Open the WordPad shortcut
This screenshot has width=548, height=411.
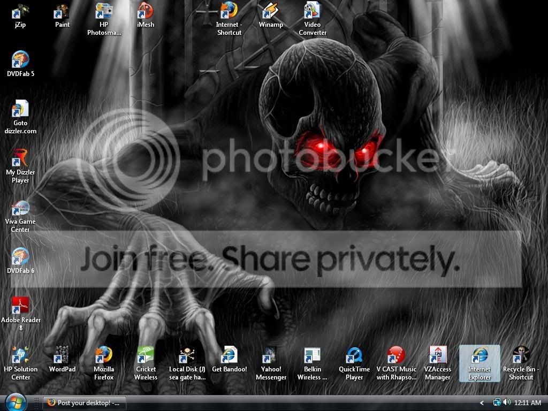[62, 360]
